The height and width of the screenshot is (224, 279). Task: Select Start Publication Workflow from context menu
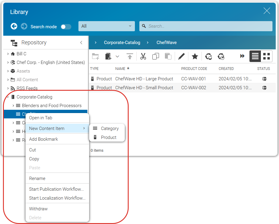56,189
